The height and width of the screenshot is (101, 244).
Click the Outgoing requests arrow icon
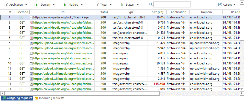click(x=4, y=98)
